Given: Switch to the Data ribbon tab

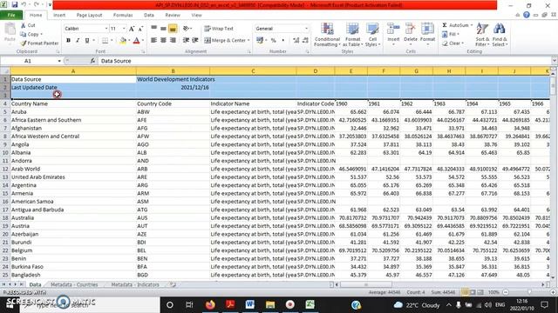Looking at the screenshot, I should [x=149, y=16].
